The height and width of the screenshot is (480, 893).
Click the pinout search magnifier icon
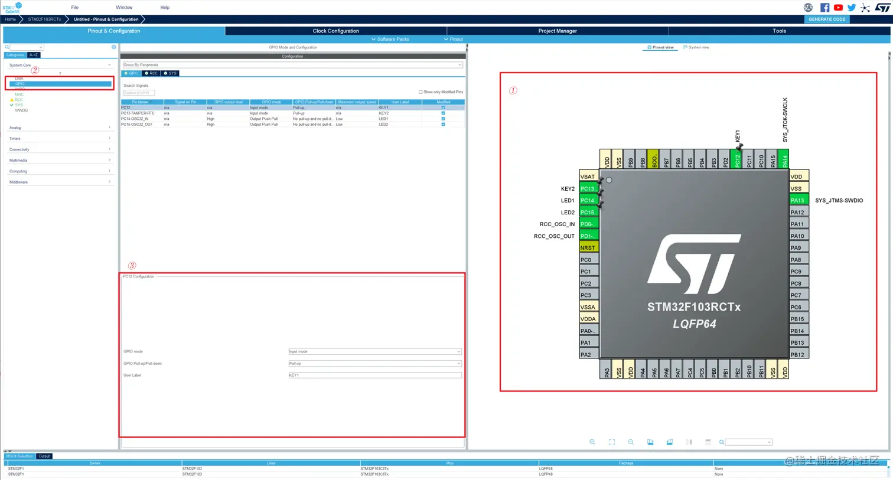(722, 442)
